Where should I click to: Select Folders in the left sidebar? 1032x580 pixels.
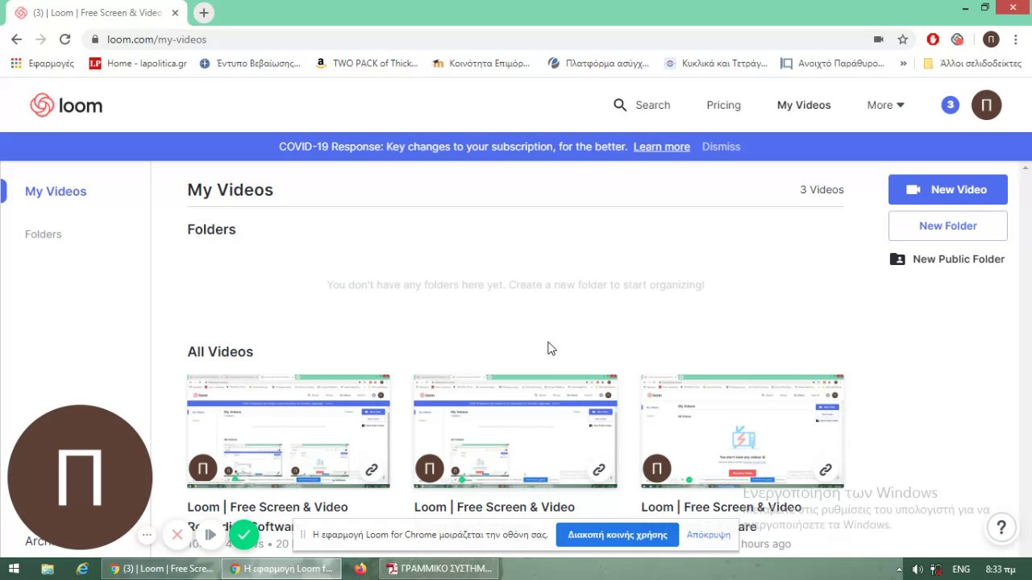tap(43, 234)
